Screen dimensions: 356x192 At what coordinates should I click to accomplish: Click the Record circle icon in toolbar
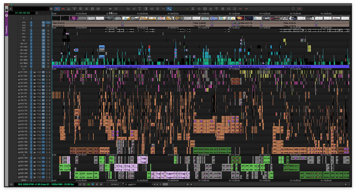point(293,9)
